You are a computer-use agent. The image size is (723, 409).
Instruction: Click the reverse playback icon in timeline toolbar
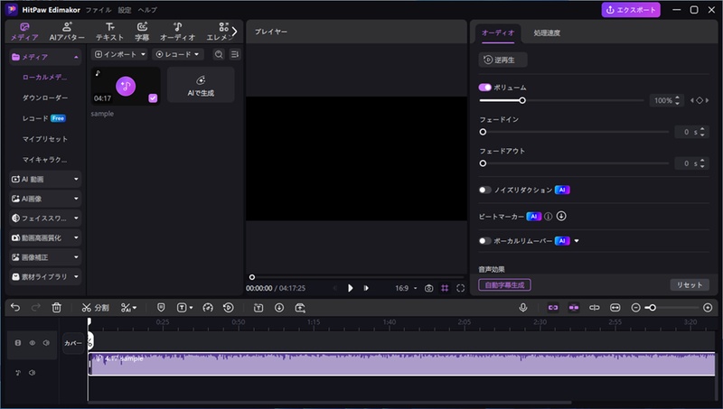[x=229, y=308]
